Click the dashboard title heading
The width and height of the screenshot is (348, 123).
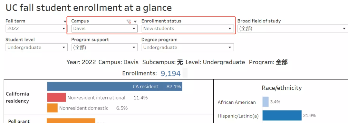coord(89,8)
